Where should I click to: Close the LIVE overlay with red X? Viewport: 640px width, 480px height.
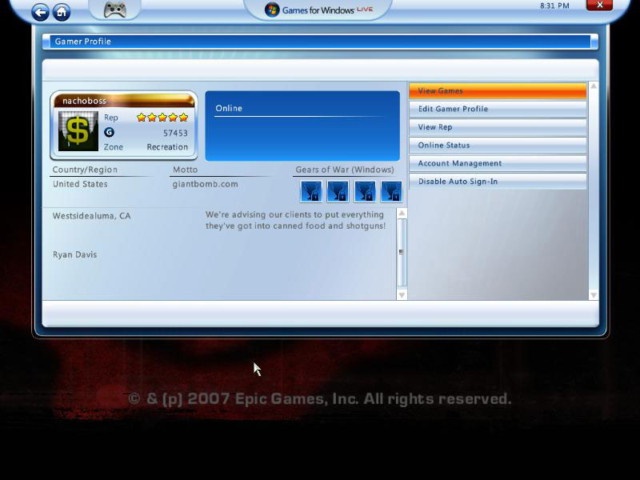(x=599, y=5)
